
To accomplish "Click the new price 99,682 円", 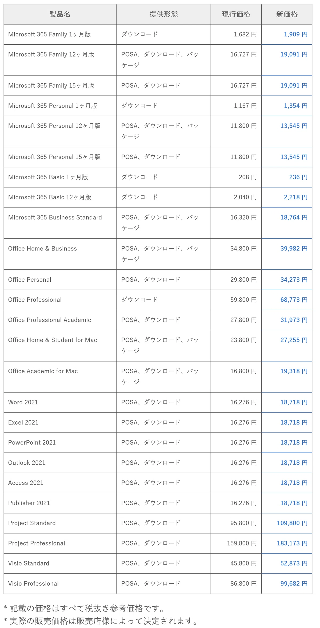I will coord(294,584).
